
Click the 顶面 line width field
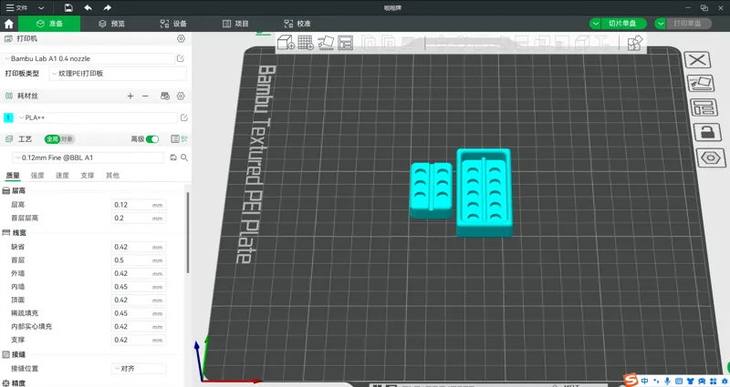[139, 300]
